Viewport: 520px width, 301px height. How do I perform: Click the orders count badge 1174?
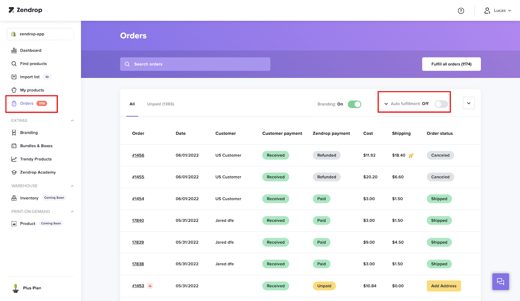[x=42, y=104]
